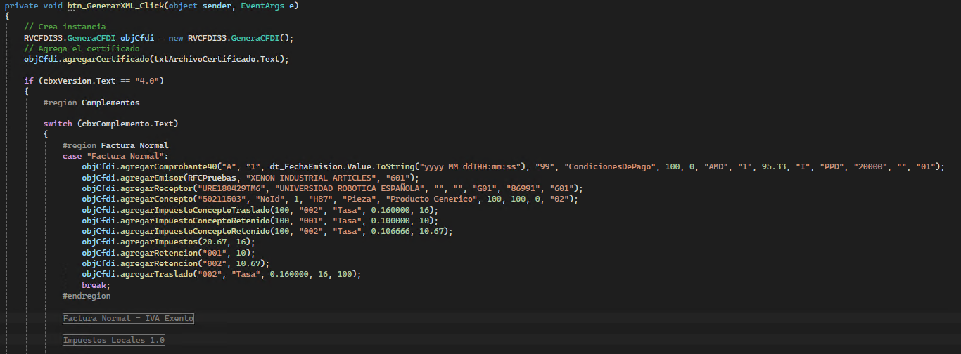Select the "yyyy-MM-ddTHH:mm:ss" format string

(469, 167)
